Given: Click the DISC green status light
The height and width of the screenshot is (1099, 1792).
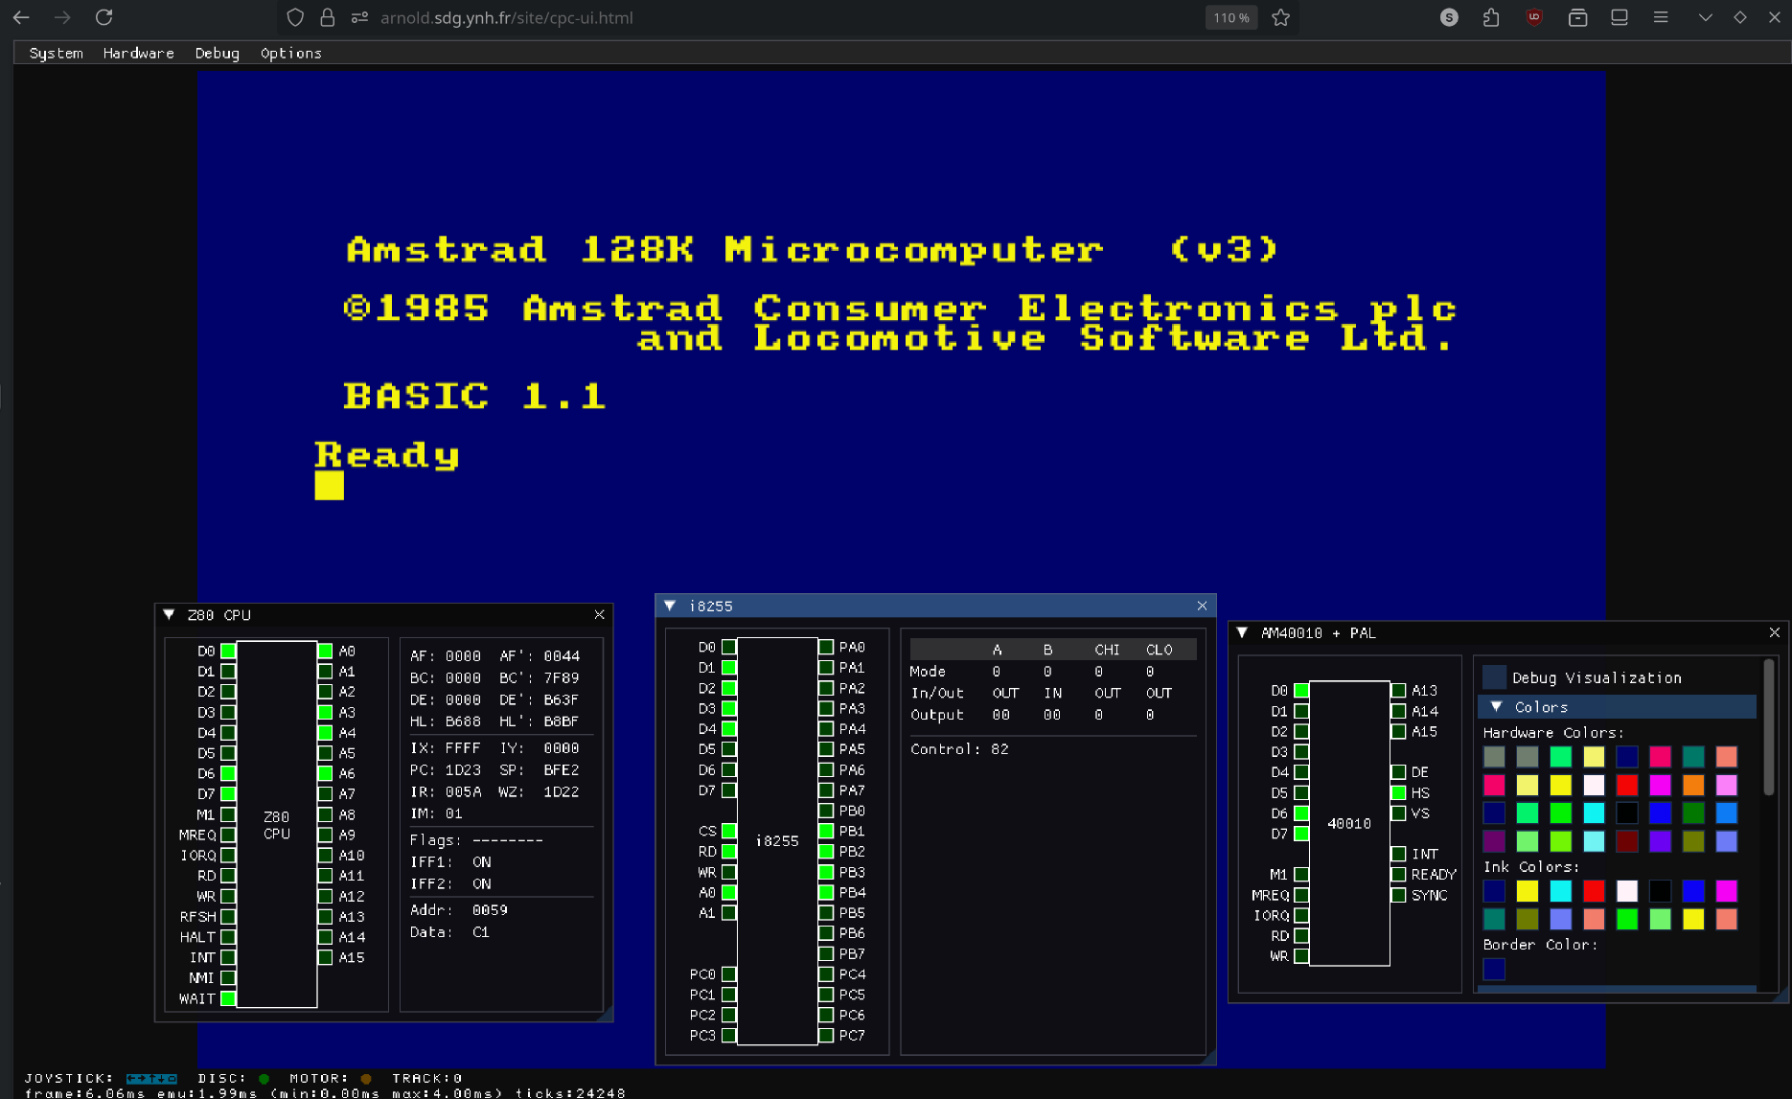Looking at the screenshot, I should pos(264,1079).
